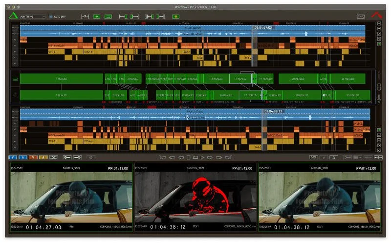391x243 pixels.
Task: Open the ANYTHING filter dropdown
Action: (32, 17)
